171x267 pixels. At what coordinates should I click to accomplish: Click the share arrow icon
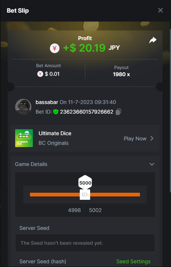(153, 40)
